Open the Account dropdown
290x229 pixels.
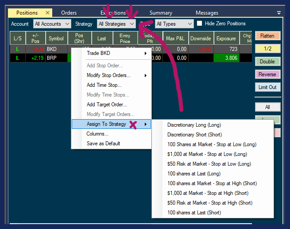pos(52,24)
